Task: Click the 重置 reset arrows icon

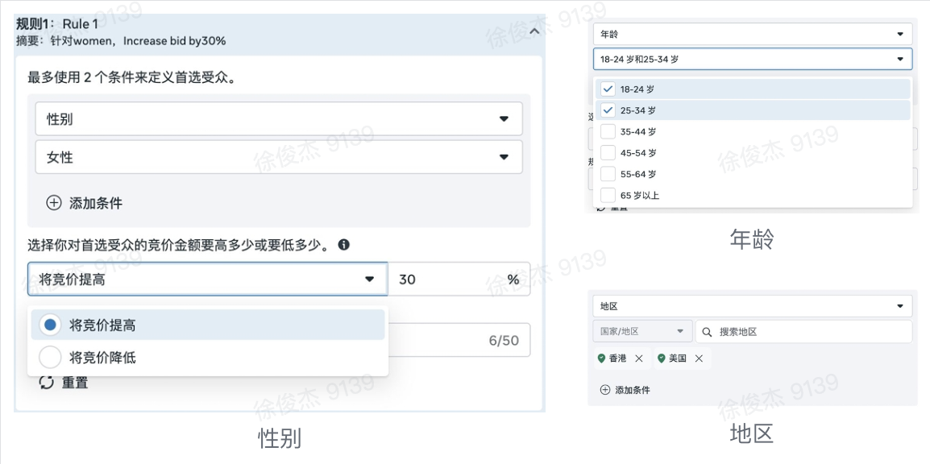Action: click(47, 383)
